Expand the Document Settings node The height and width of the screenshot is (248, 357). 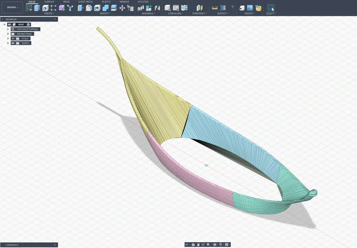[8, 29]
